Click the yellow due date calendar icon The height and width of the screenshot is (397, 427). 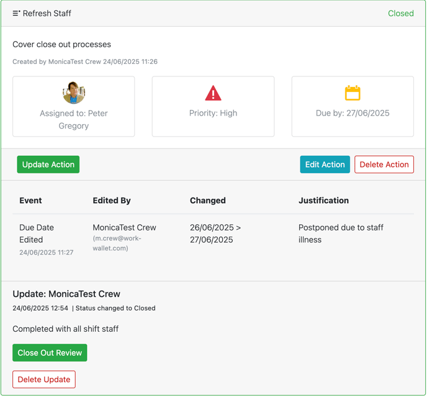(x=353, y=93)
